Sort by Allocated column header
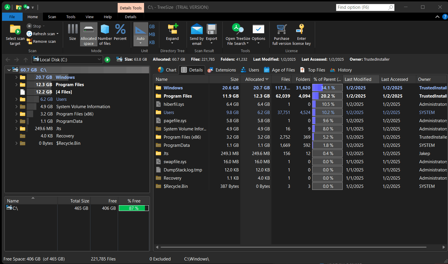448x264 pixels. pyautogui.click(x=256, y=79)
